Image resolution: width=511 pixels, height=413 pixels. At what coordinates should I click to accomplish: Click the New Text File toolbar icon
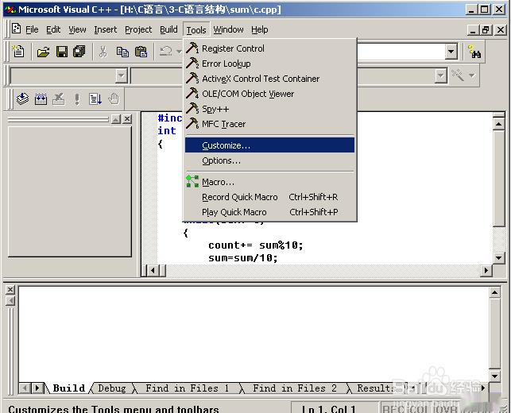(18, 52)
